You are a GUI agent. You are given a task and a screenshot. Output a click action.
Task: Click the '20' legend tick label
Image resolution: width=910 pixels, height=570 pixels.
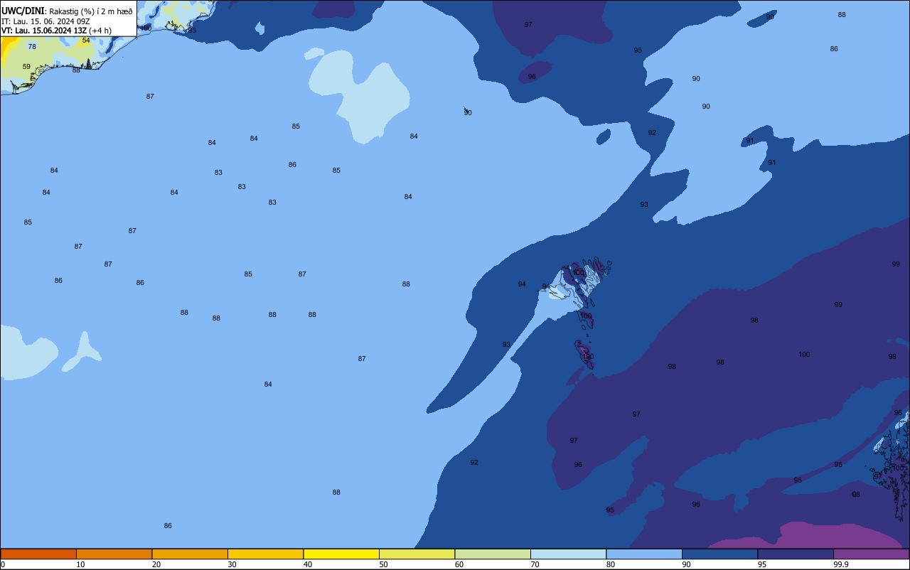(156, 564)
